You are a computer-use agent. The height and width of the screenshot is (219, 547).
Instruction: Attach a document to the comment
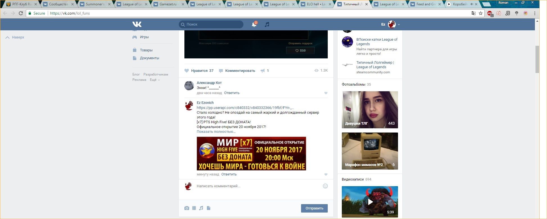pos(209,208)
